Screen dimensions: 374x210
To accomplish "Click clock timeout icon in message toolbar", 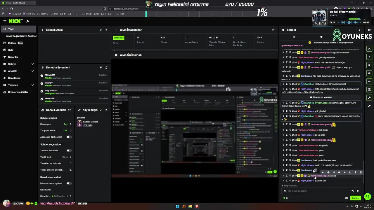I will (328, 172).
